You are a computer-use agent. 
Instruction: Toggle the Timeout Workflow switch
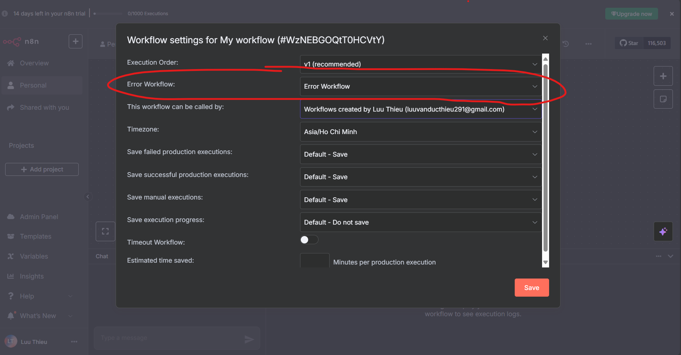(x=309, y=240)
